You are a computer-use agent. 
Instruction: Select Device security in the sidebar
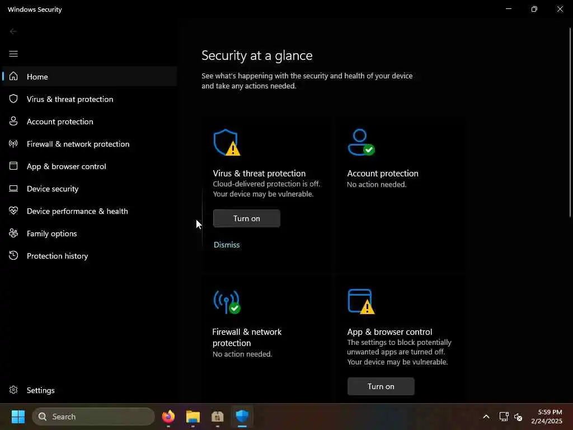90,189
